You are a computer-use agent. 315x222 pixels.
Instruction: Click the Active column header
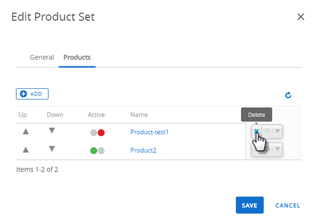pyautogui.click(x=96, y=114)
